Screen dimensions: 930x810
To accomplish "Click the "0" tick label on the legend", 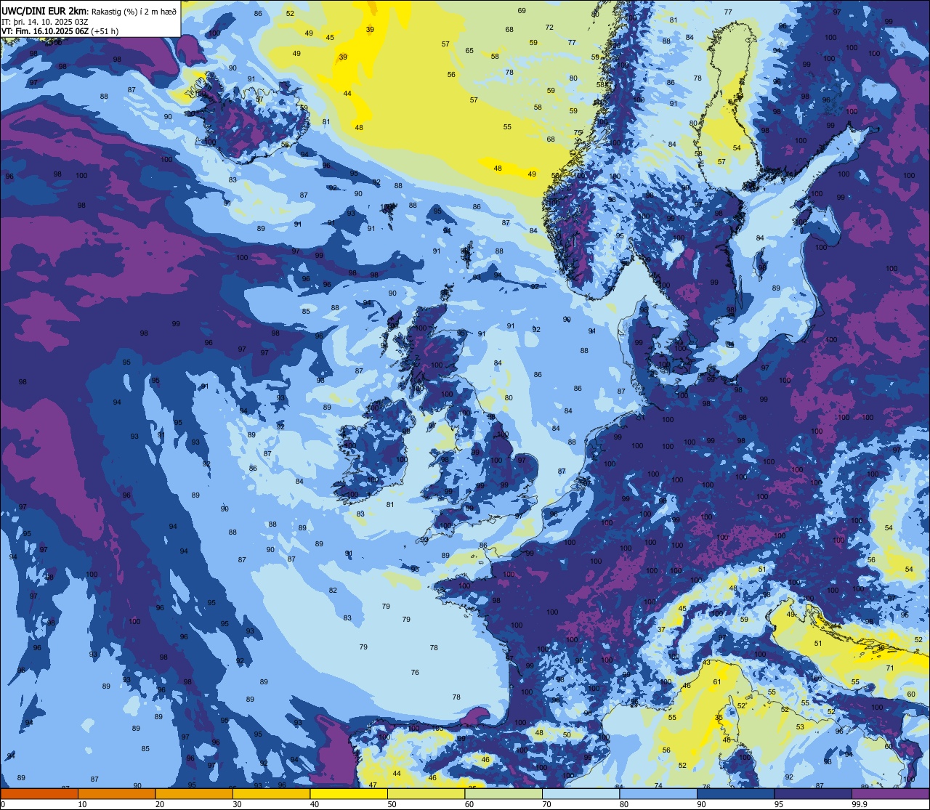I will [x=3, y=804].
